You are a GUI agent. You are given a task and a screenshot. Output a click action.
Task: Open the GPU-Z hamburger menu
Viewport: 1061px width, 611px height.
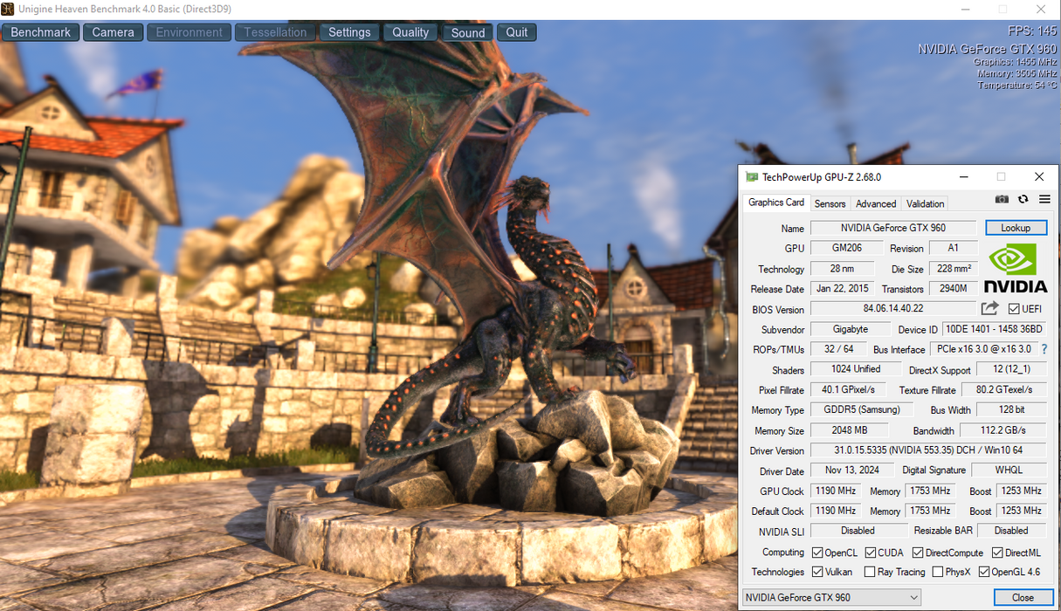pos(1044,200)
